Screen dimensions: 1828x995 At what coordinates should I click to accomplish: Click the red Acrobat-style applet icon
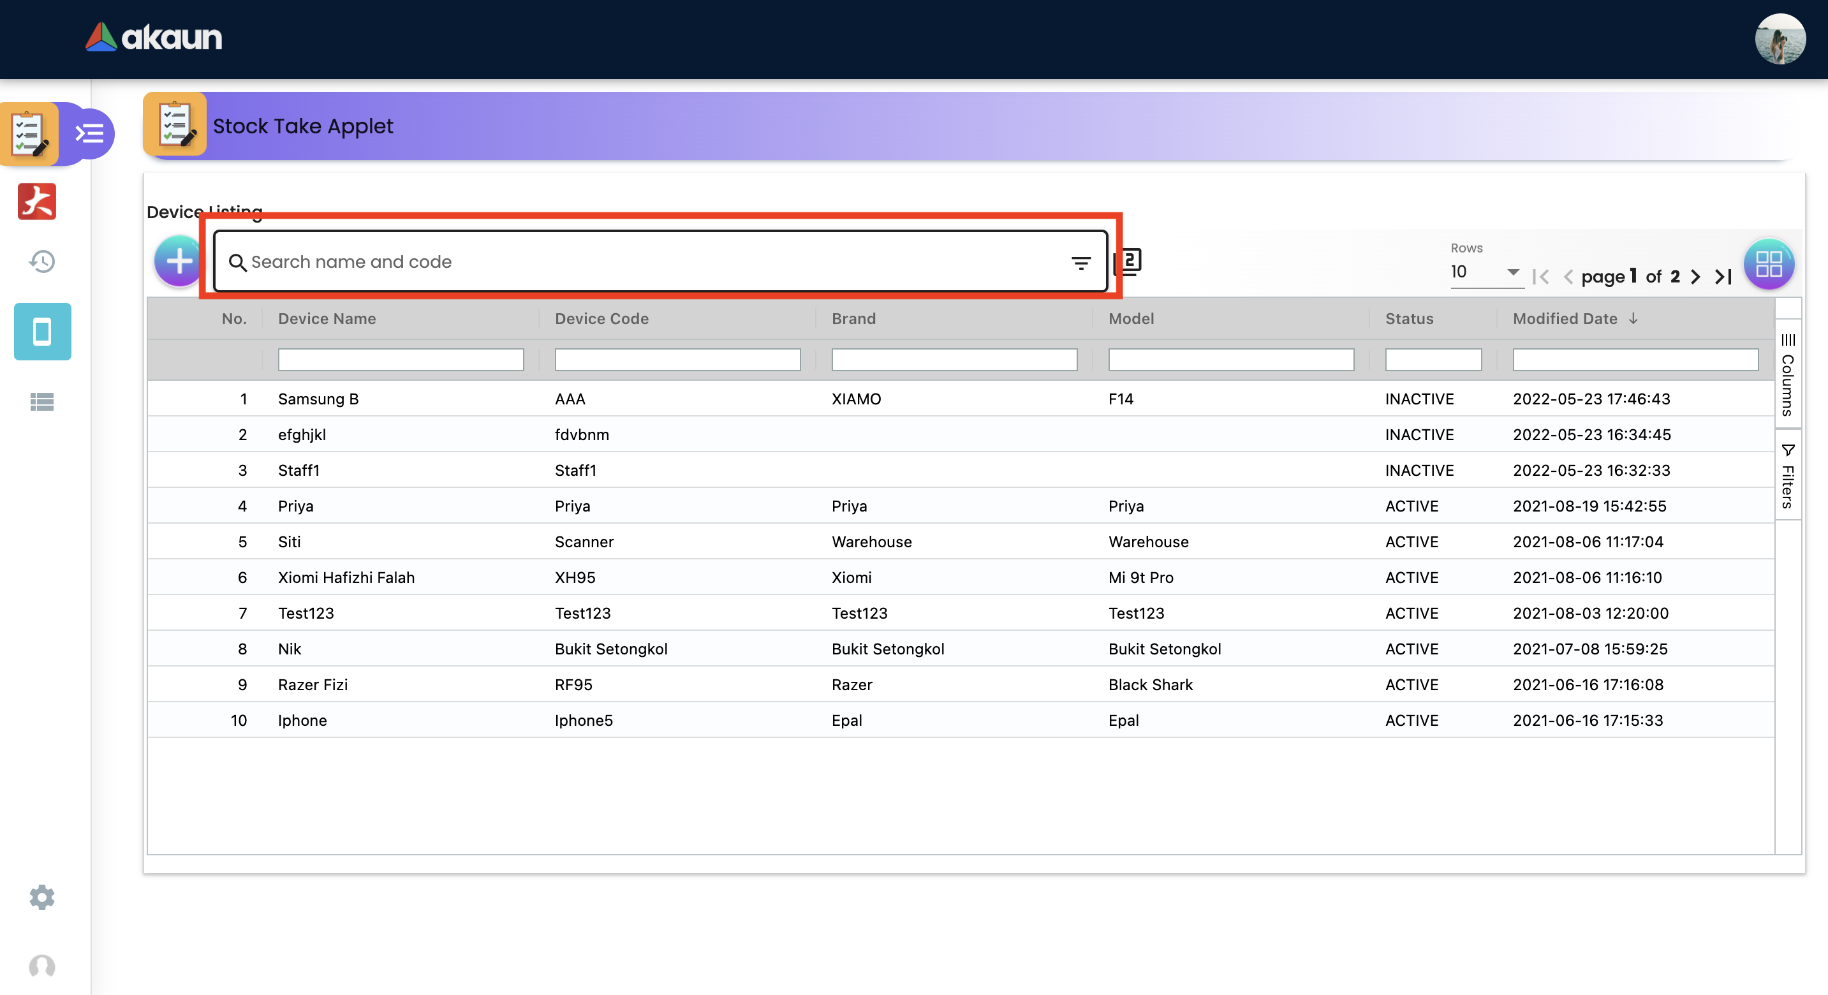point(37,202)
